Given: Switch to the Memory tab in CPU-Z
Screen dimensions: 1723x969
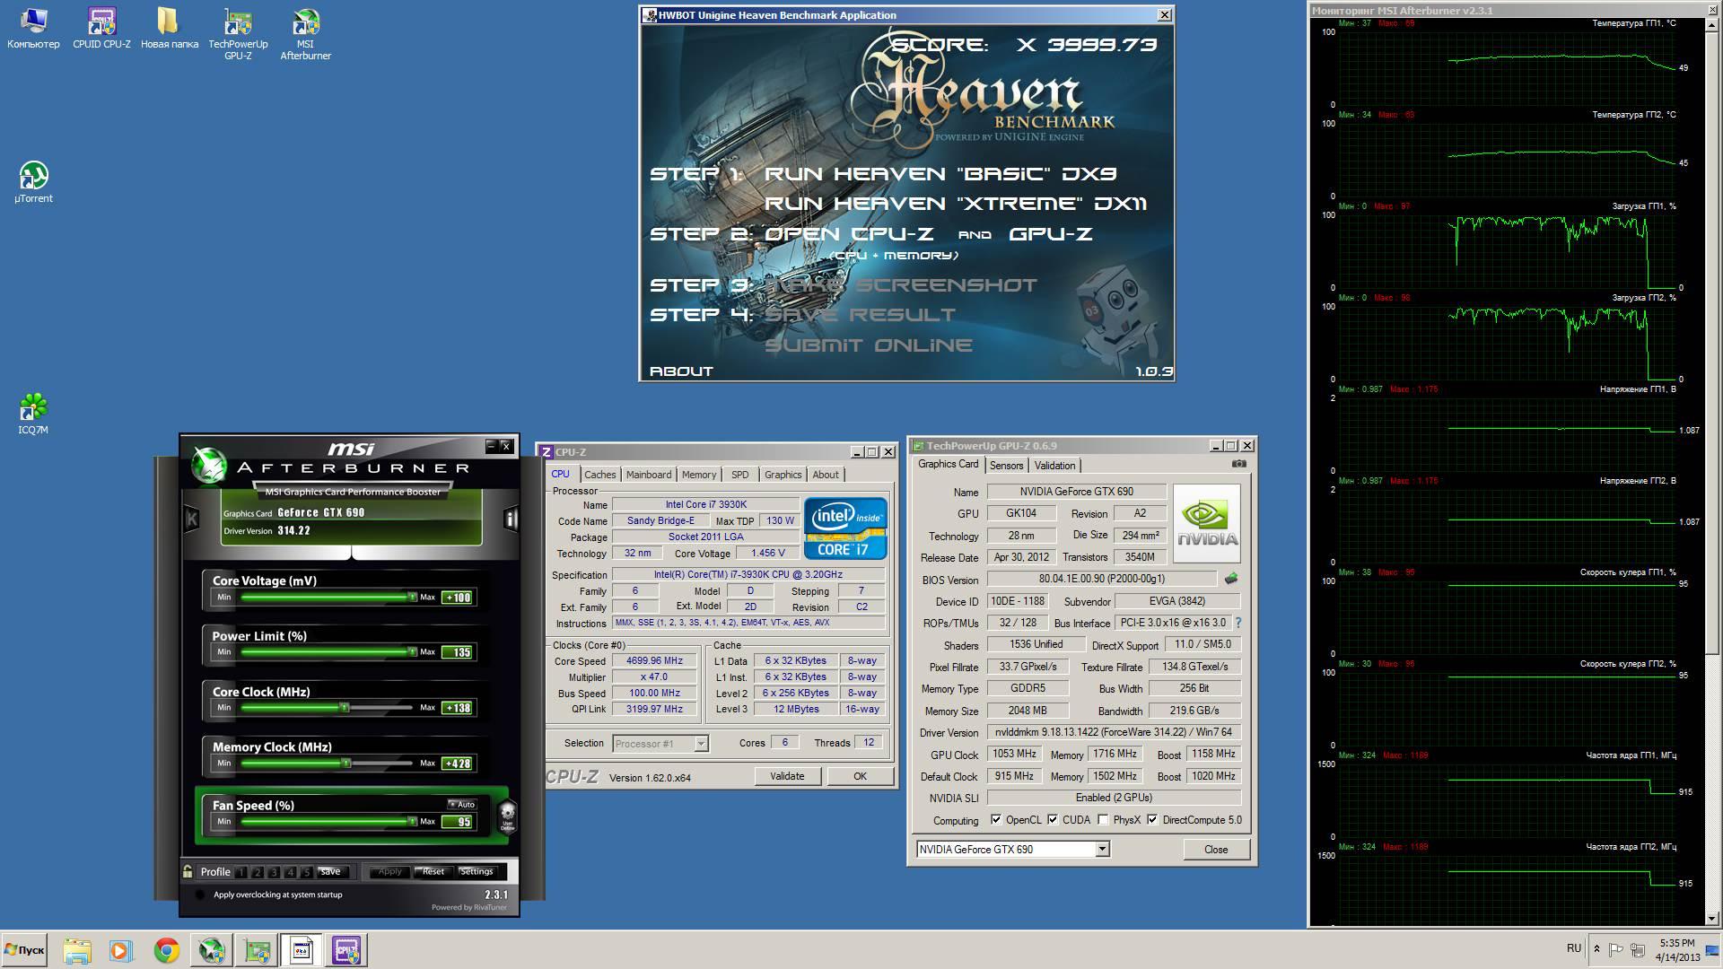Looking at the screenshot, I should pos(698,475).
